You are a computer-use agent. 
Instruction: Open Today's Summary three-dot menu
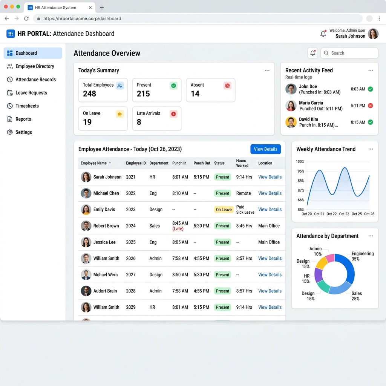point(267,70)
